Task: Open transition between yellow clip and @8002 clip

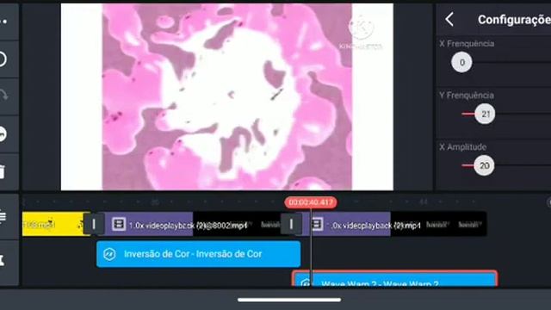Action: click(x=94, y=224)
